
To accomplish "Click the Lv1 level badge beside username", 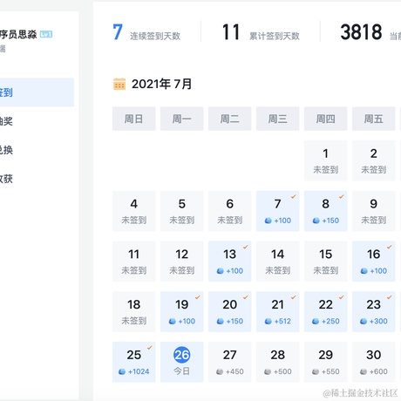I will point(46,34).
